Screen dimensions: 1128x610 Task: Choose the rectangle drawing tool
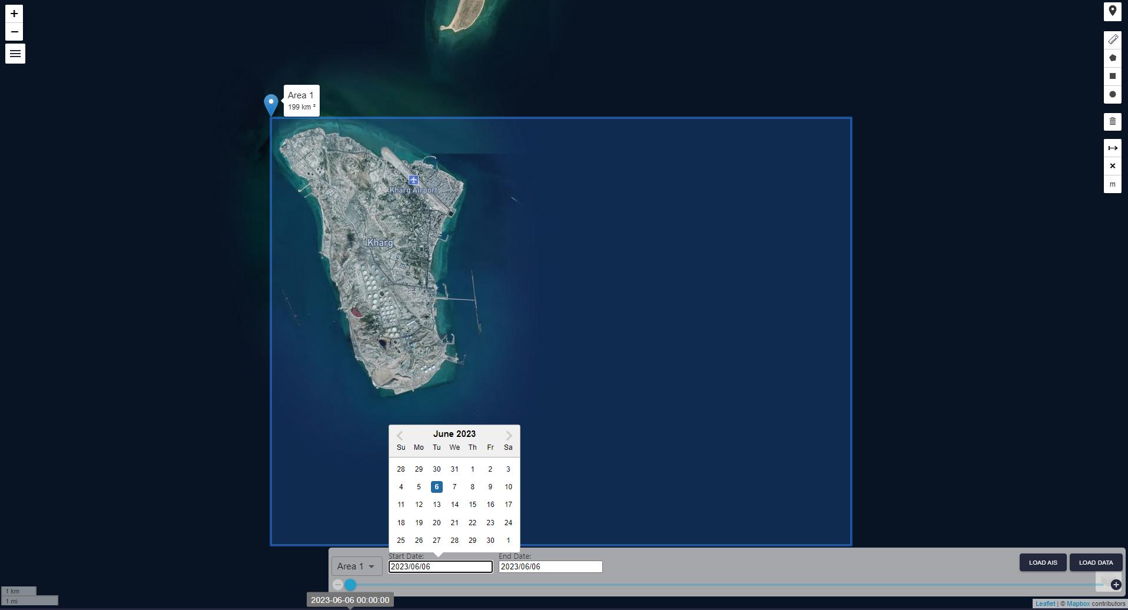coord(1112,76)
